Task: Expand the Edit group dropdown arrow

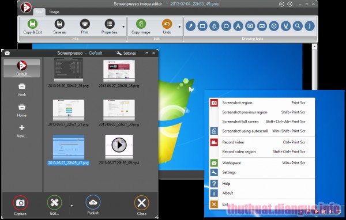Action: point(179,26)
